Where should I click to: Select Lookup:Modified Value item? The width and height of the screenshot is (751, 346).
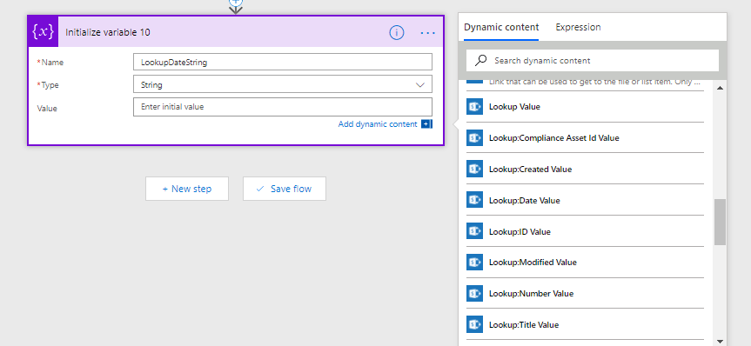[585, 263]
